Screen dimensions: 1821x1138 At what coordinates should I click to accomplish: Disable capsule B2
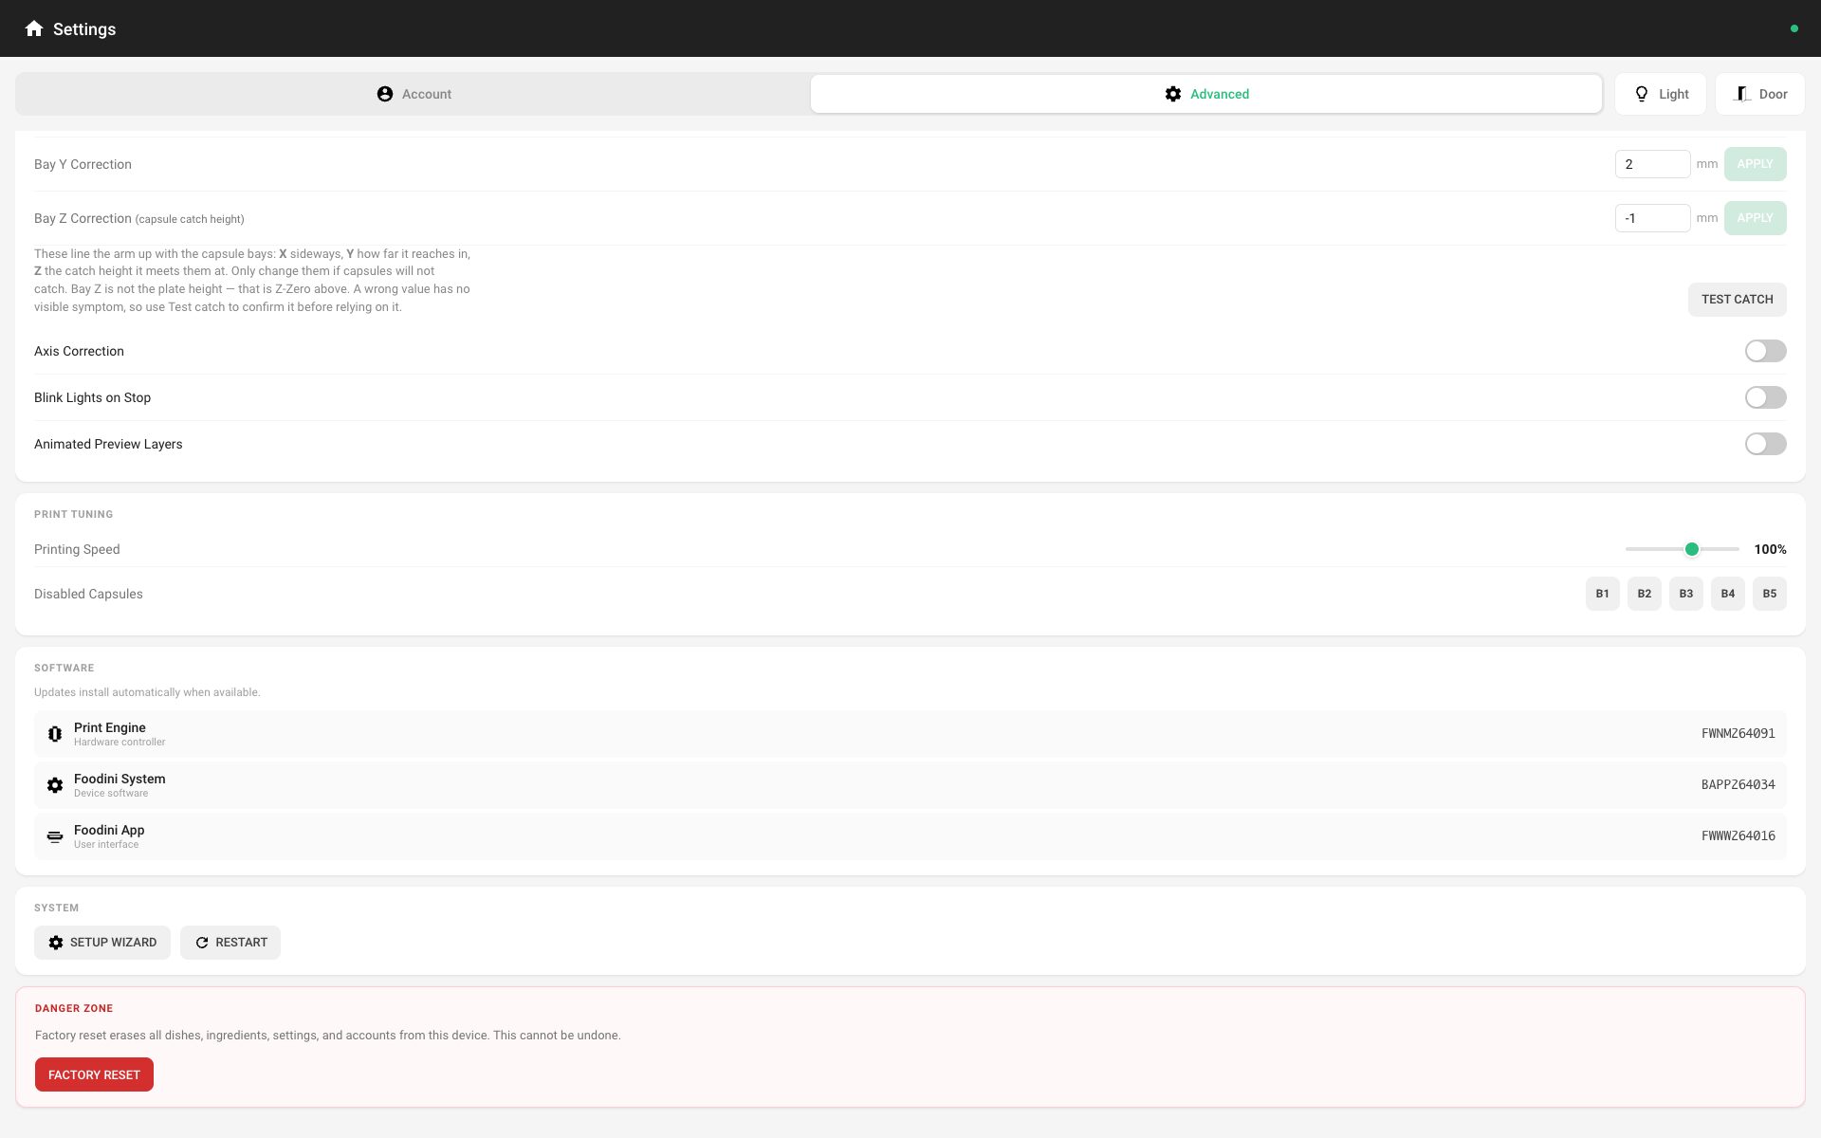pyautogui.click(x=1644, y=594)
